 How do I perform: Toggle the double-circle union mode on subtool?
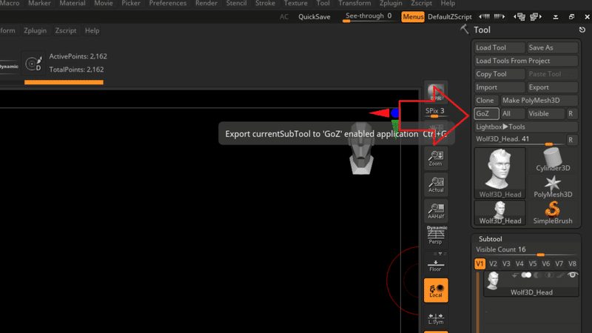526,275
